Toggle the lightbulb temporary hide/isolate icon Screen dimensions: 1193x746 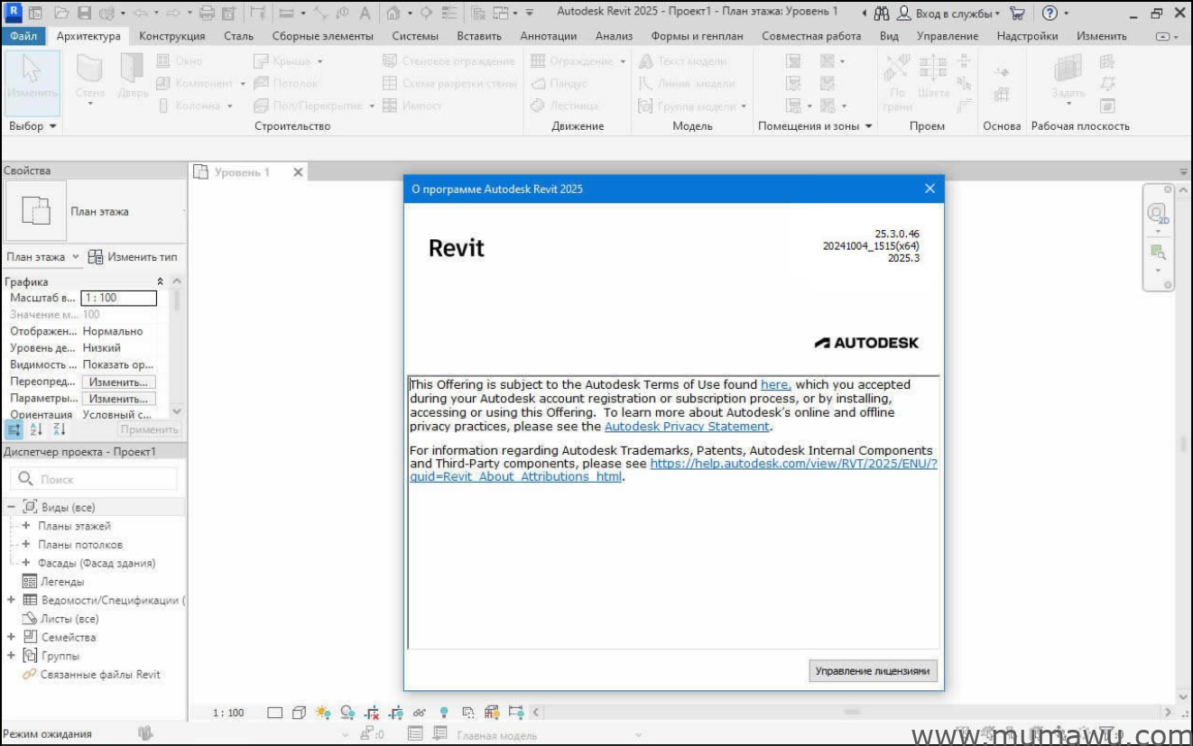pyautogui.click(x=444, y=713)
